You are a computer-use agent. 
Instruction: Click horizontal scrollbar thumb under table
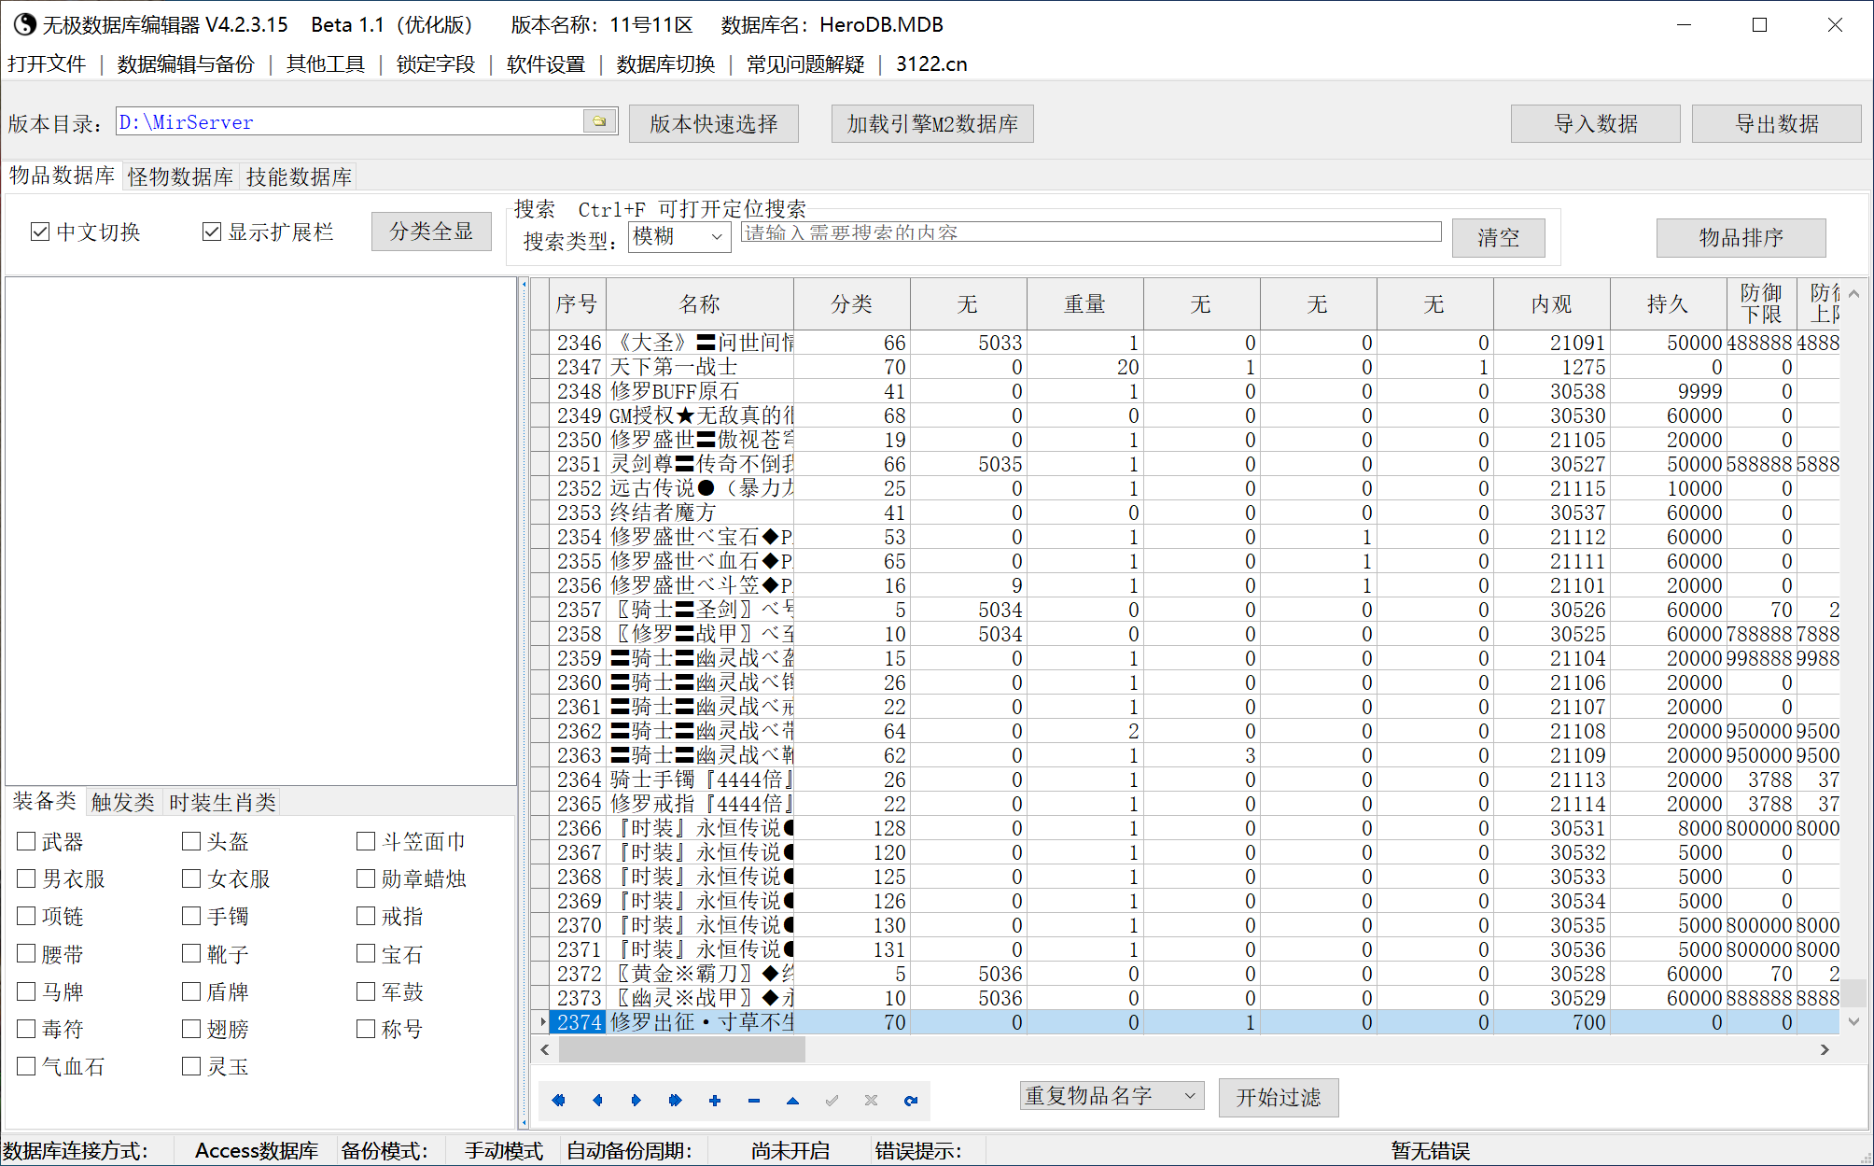(682, 1050)
